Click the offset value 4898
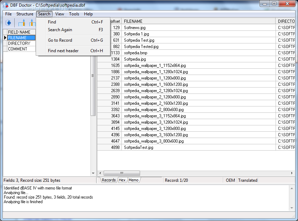 click(115, 147)
